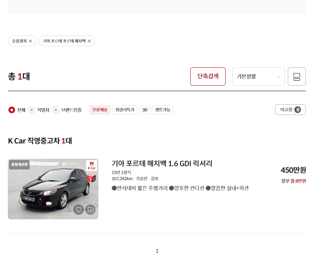Open the 기아 포르테 해치백 1.6 GDI 럭셔리 listing
Viewport: 317px width, 268px height.
coord(162,163)
